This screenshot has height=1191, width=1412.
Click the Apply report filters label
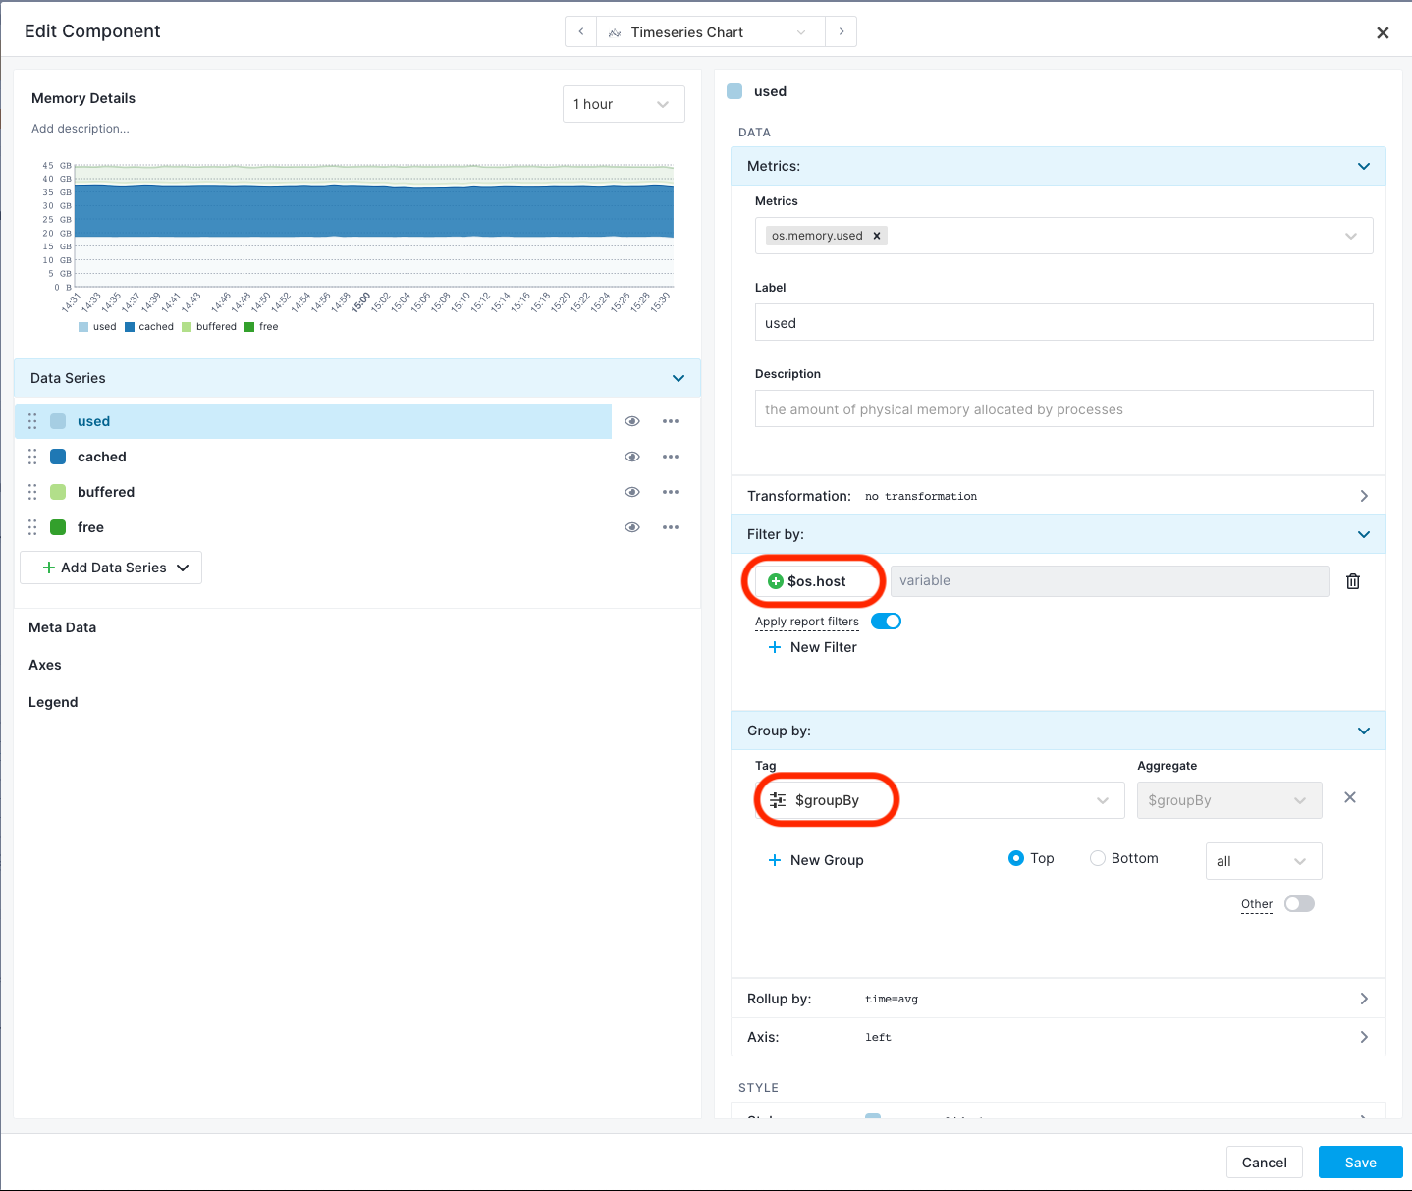point(807,622)
